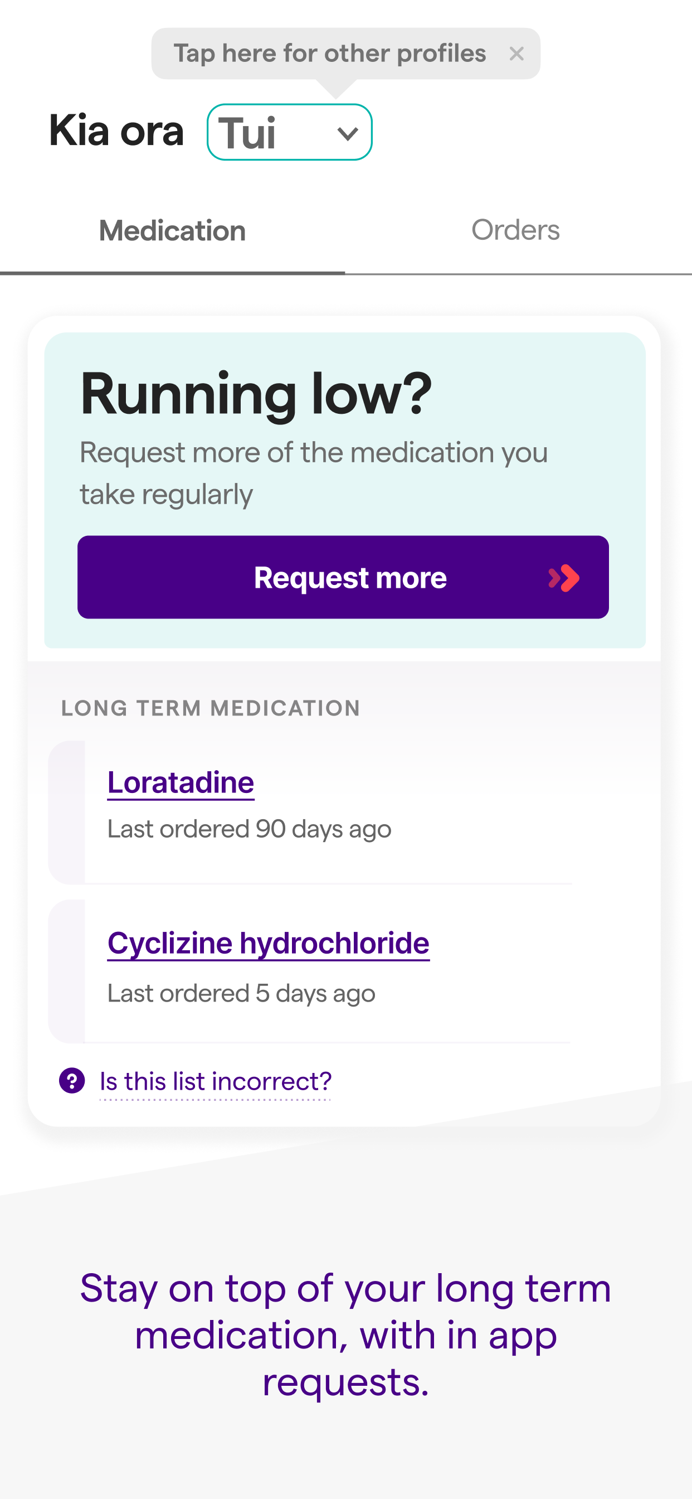
Task: Open the Loratadine medication link
Action: [x=181, y=782]
